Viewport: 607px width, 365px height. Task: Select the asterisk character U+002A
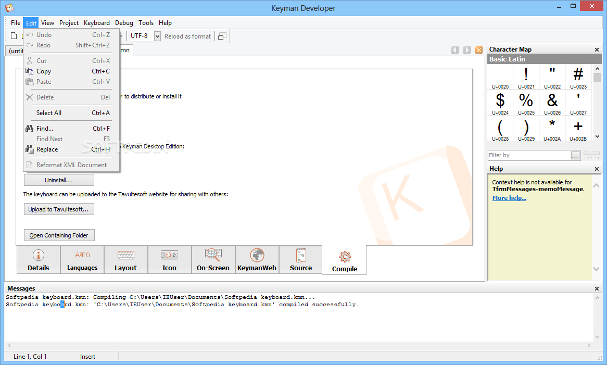click(552, 129)
